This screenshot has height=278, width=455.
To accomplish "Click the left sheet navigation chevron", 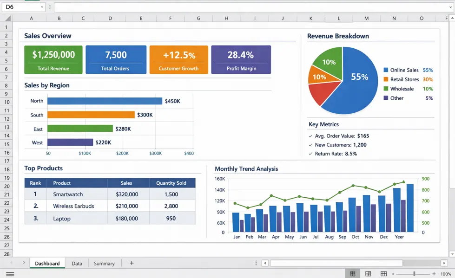I will click(x=11, y=263).
